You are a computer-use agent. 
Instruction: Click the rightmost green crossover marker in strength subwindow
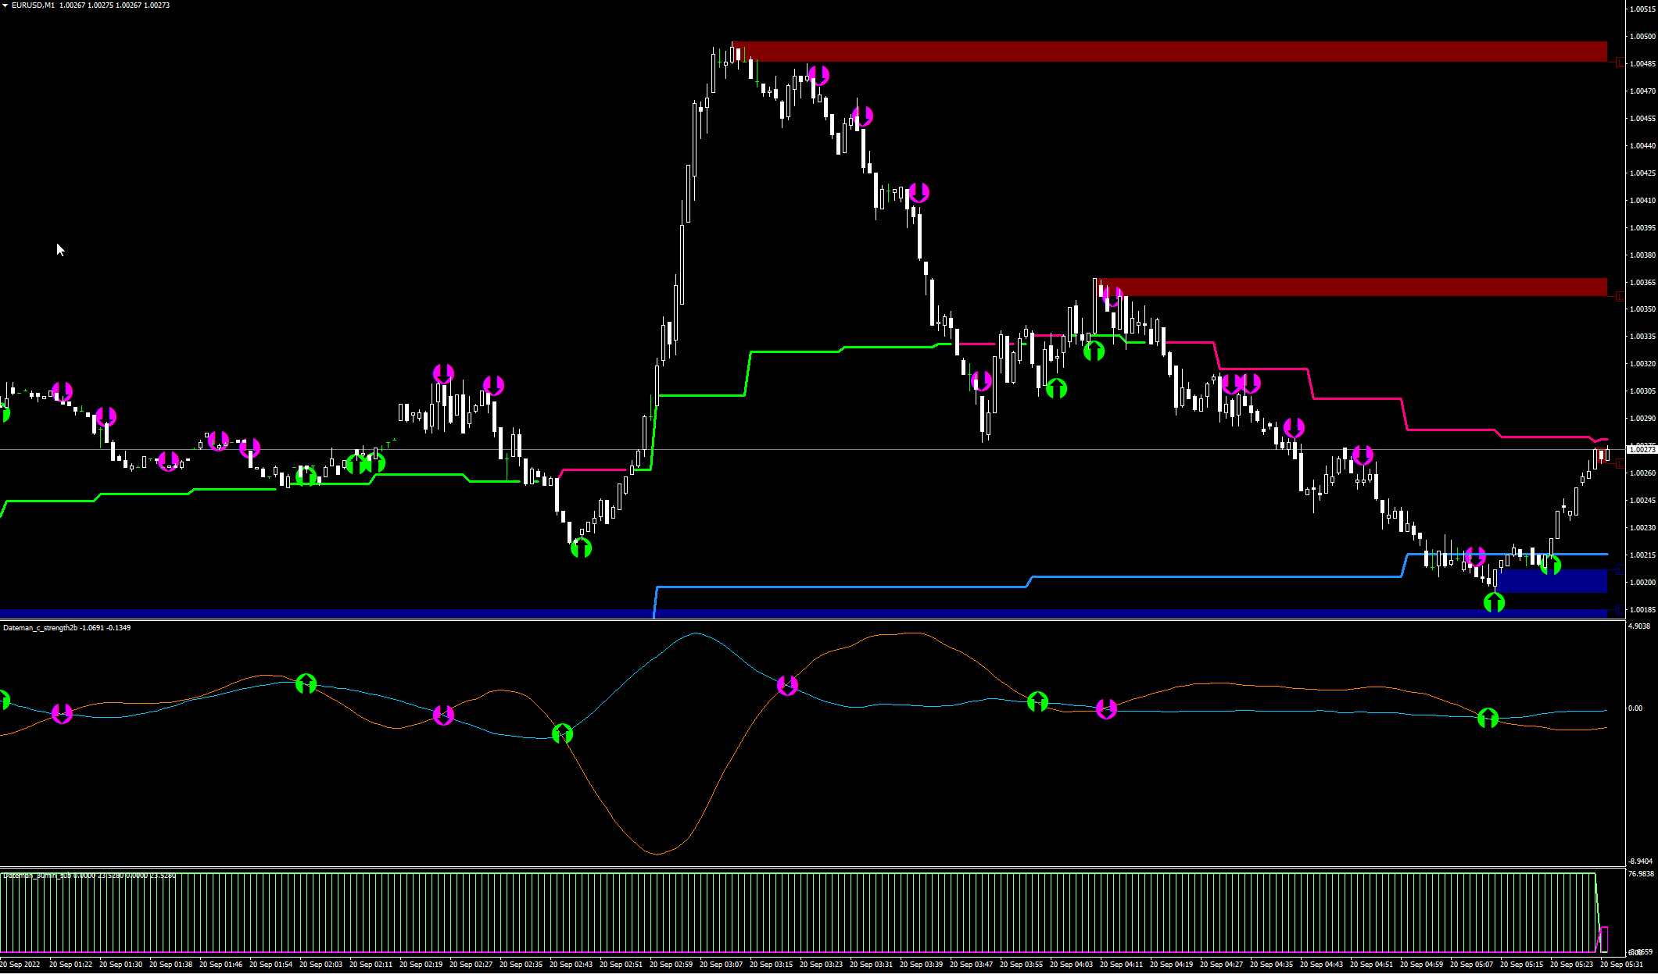(1488, 717)
